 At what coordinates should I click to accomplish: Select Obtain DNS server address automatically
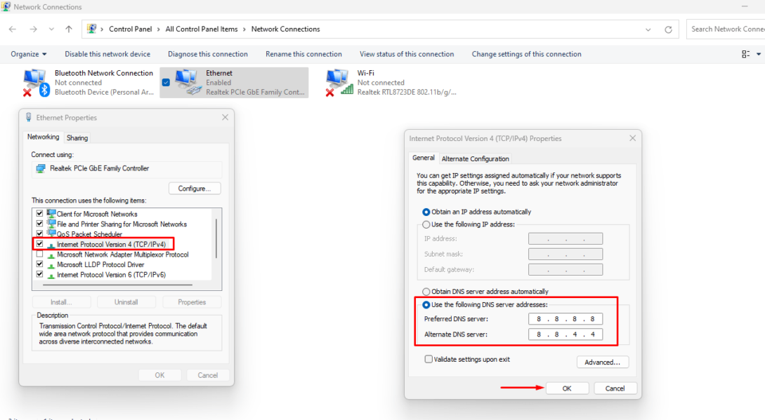click(426, 292)
